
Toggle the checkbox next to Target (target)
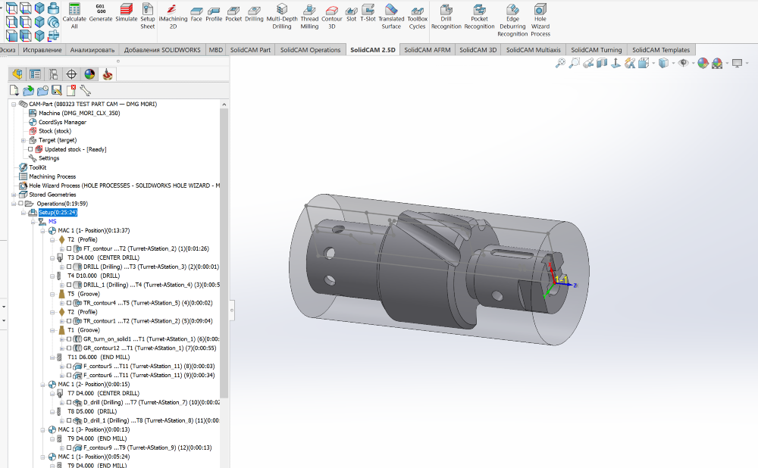22,140
